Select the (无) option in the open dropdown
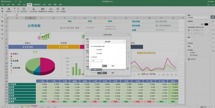The image size is (215, 108). coord(96,70)
